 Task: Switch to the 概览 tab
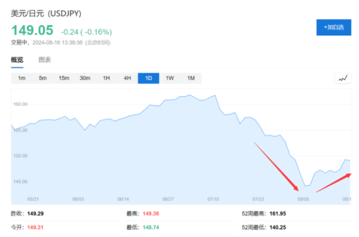tap(17, 60)
